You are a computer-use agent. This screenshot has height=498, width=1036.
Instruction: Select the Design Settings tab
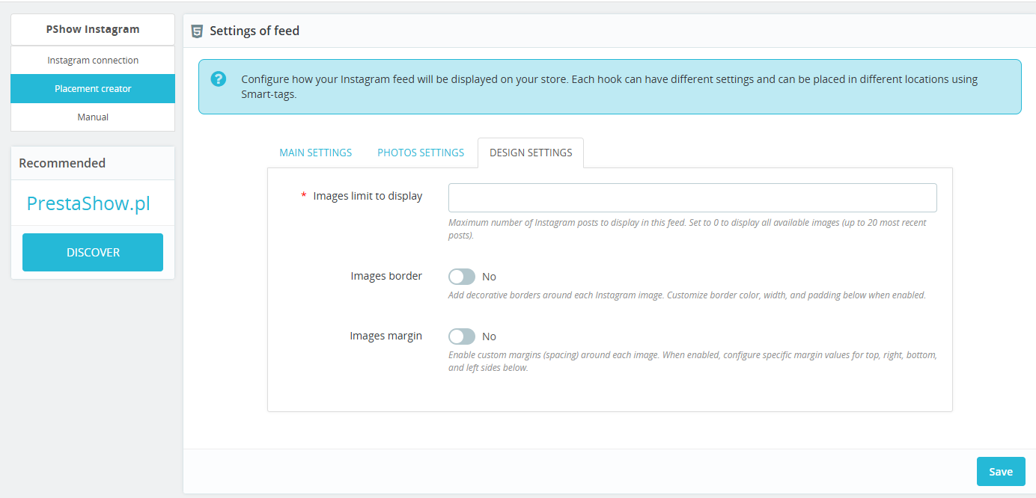click(x=530, y=153)
